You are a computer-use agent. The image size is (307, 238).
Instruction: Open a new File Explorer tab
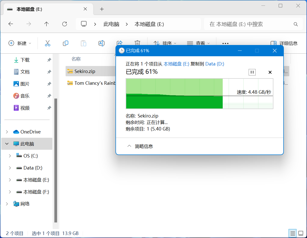coord(102,9)
